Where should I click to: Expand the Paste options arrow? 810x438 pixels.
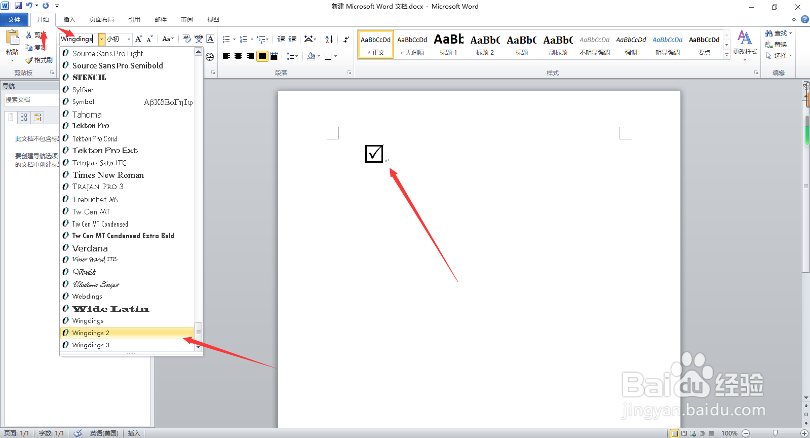pos(12,60)
